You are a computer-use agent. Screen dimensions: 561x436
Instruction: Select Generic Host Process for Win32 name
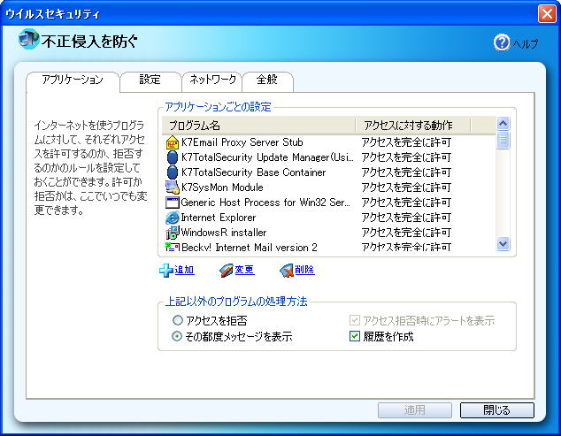tap(265, 203)
